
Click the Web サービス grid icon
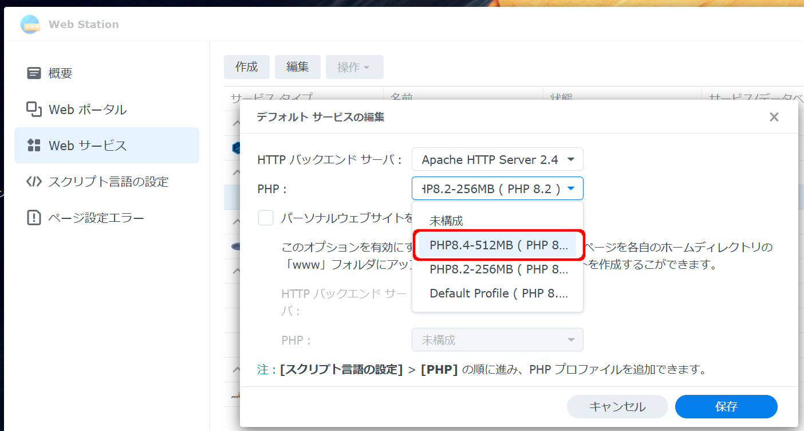pyautogui.click(x=34, y=146)
